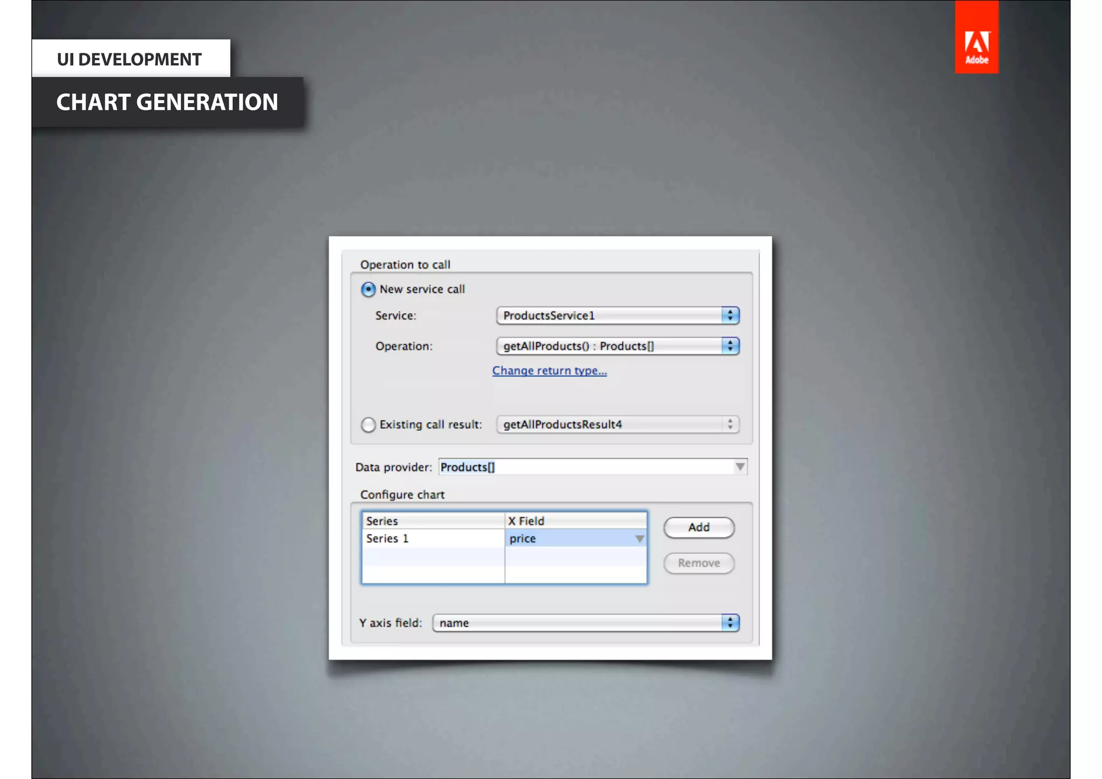Expand the Data provider combo arrow
The height and width of the screenshot is (779, 1102).
740,467
